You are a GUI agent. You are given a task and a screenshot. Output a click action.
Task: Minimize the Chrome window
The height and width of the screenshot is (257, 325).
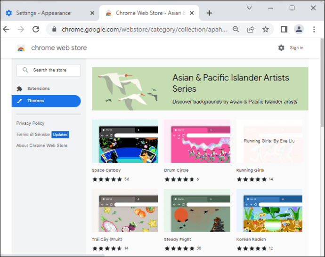(x=270, y=8)
